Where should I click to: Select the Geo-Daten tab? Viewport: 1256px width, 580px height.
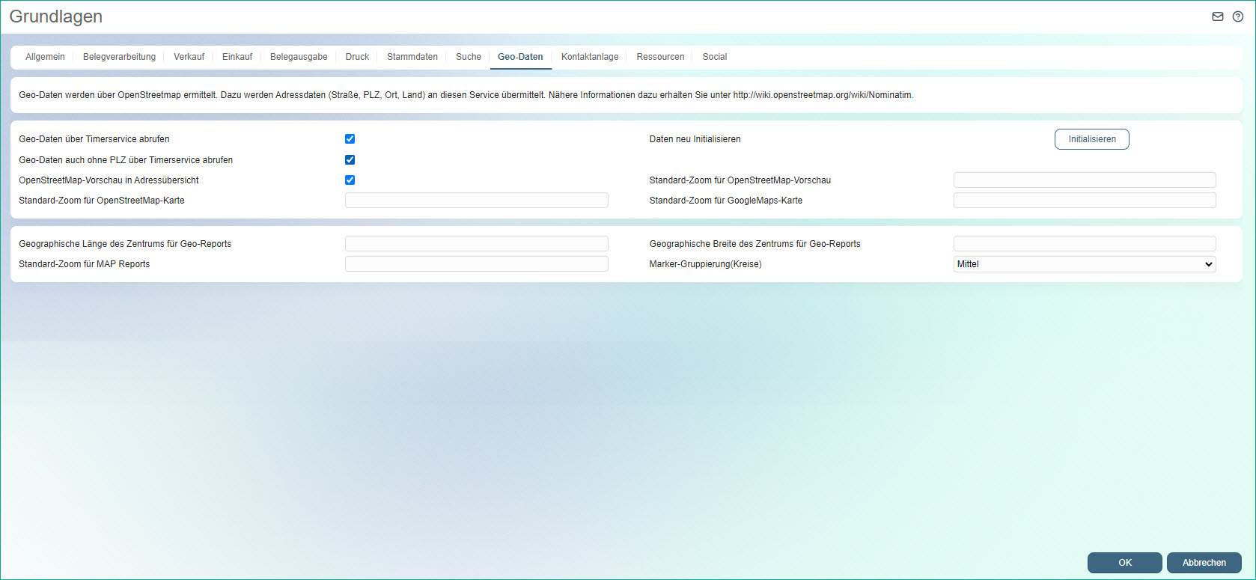coord(520,57)
